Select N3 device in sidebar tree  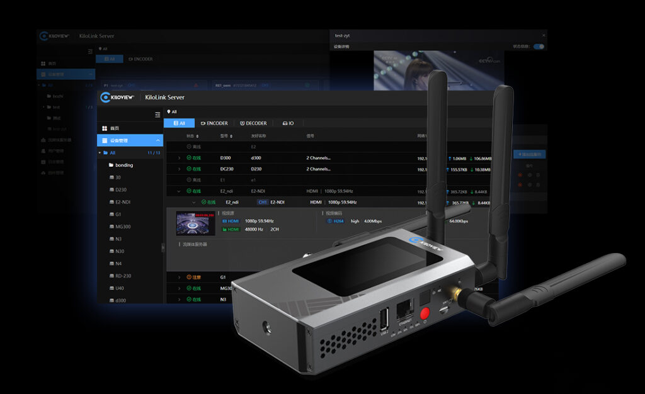pos(116,239)
